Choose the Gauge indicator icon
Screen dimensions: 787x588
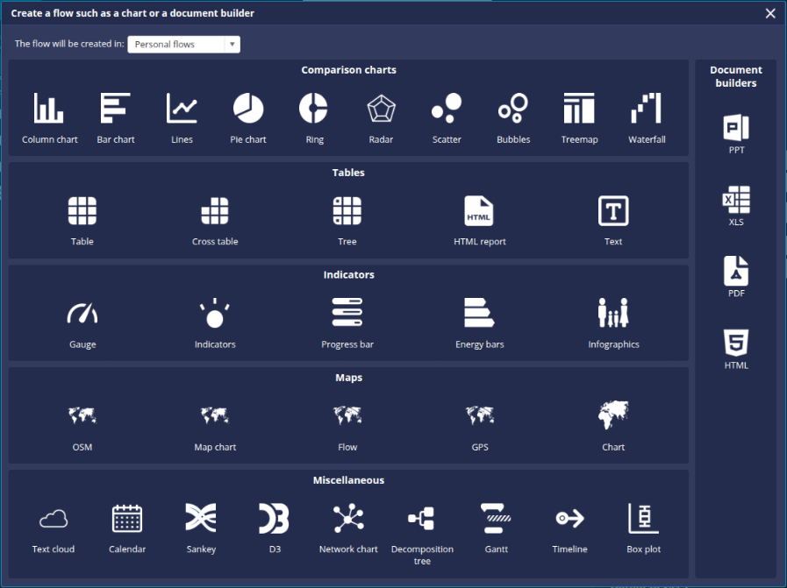82,314
